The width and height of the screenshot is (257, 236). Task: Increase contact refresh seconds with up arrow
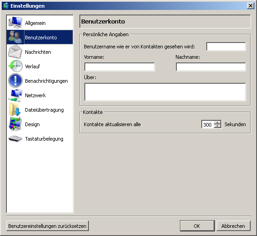pos(218,123)
